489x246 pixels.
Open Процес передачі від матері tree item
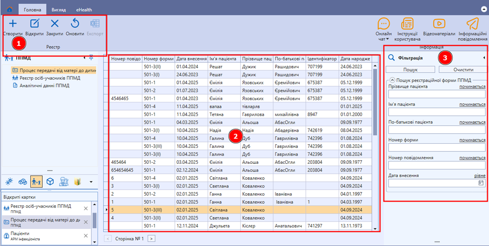tap(54, 70)
